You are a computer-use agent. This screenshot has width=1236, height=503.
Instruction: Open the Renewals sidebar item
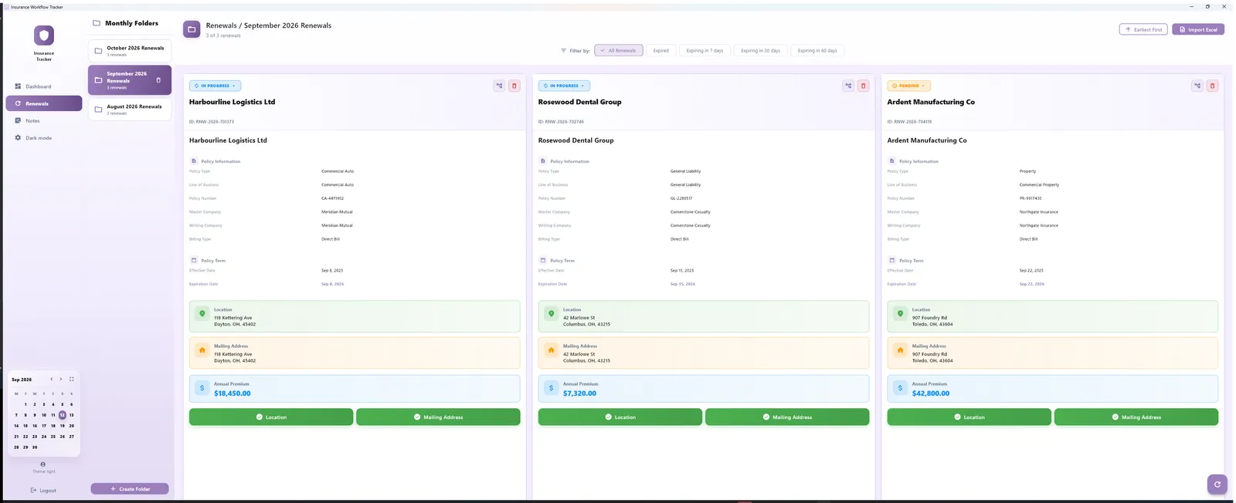pyautogui.click(x=44, y=103)
